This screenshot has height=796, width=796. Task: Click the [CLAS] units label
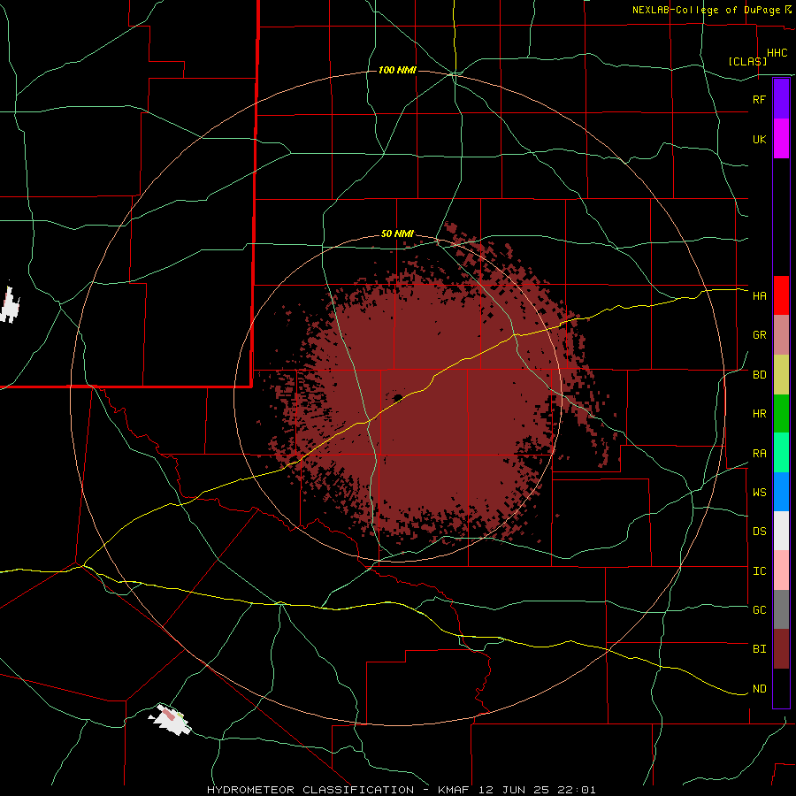point(747,61)
